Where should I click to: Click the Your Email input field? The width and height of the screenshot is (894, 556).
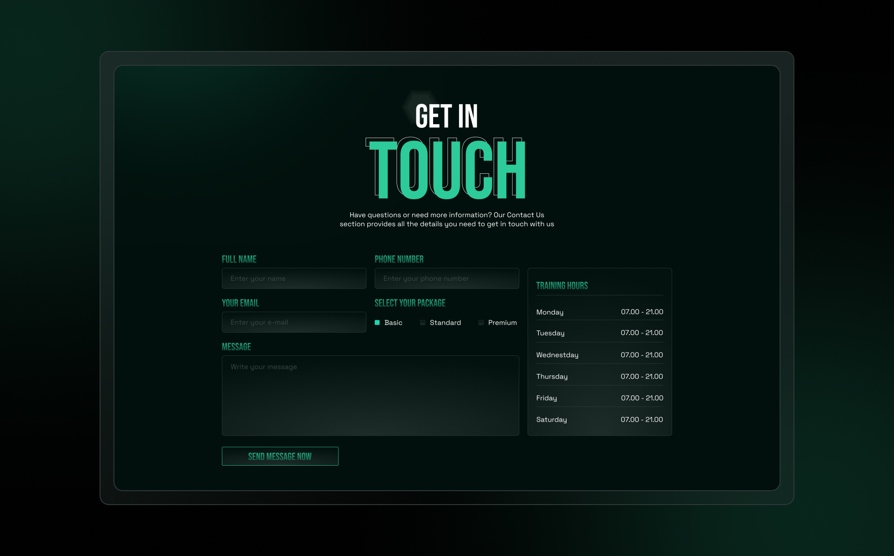(x=294, y=322)
